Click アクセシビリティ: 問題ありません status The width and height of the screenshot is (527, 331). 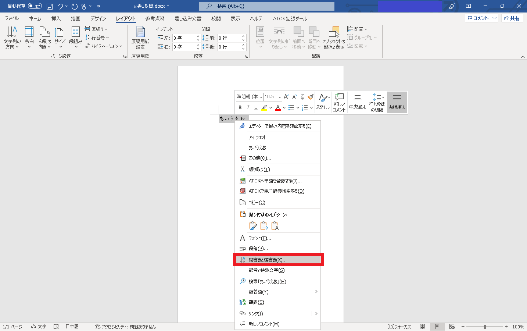(x=125, y=327)
